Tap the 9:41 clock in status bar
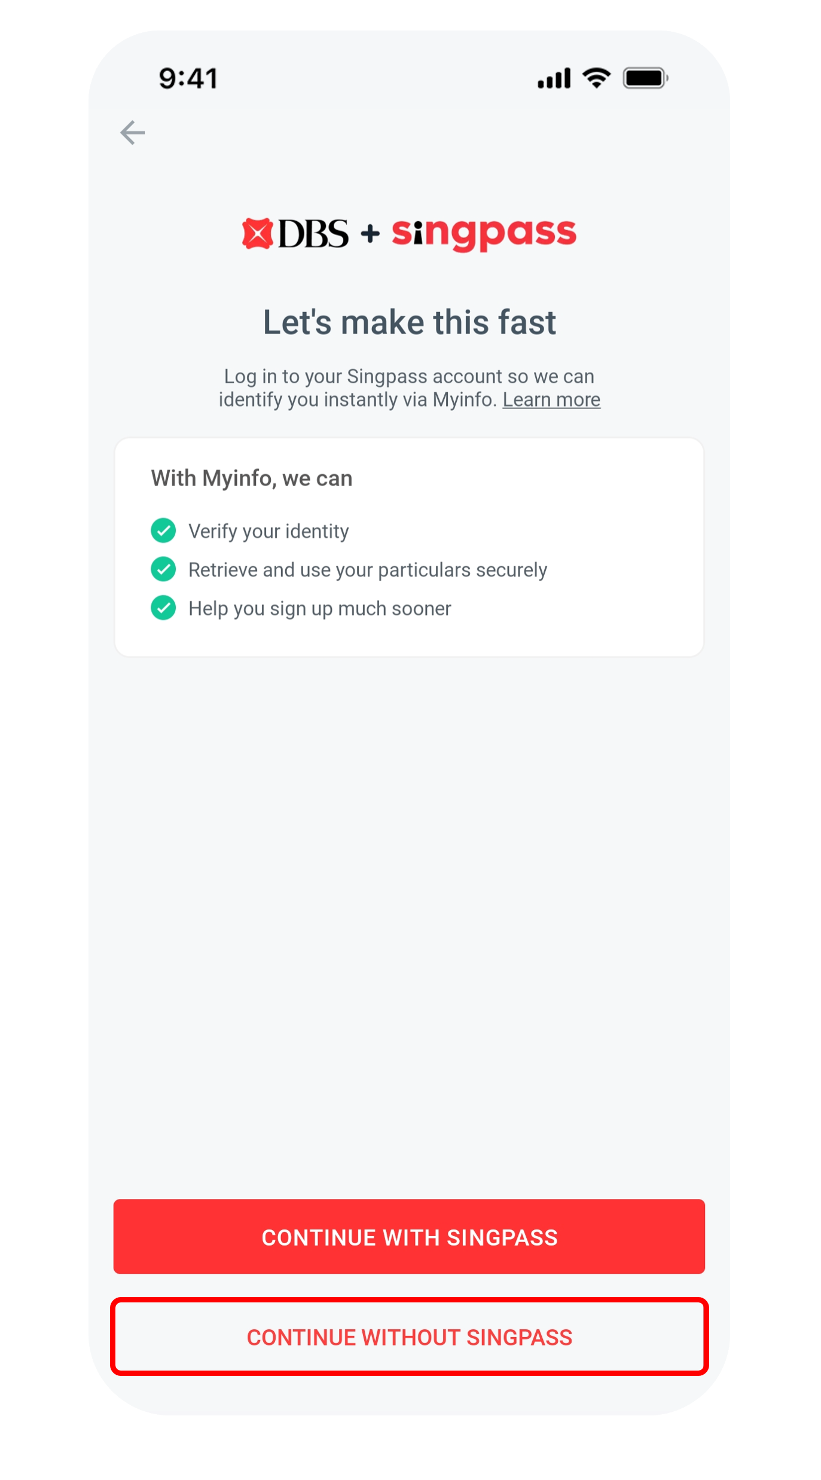This screenshot has height=1480, width=821. point(188,78)
